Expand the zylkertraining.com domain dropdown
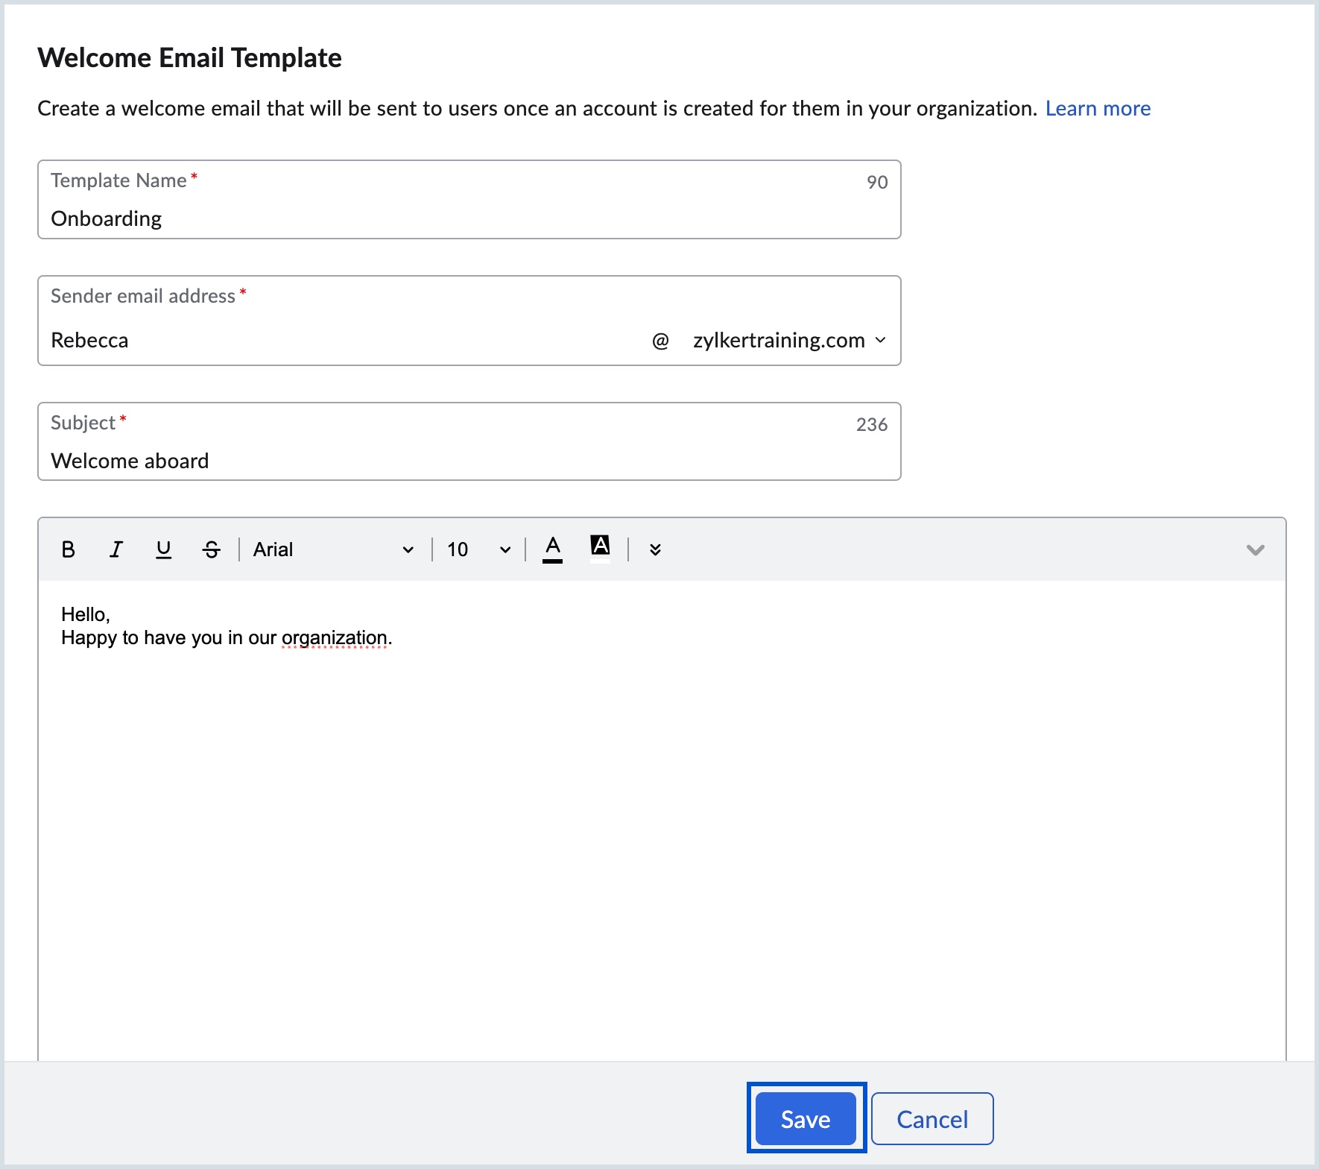The image size is (1319, 1169). (x=789, y=340)
